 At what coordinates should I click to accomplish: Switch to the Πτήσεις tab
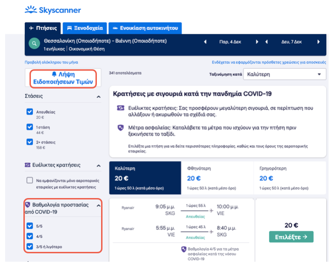tap(43, 28)
